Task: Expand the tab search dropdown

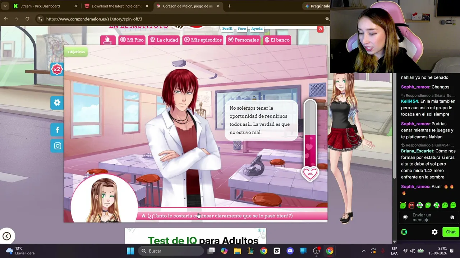Action: [5, 6]
